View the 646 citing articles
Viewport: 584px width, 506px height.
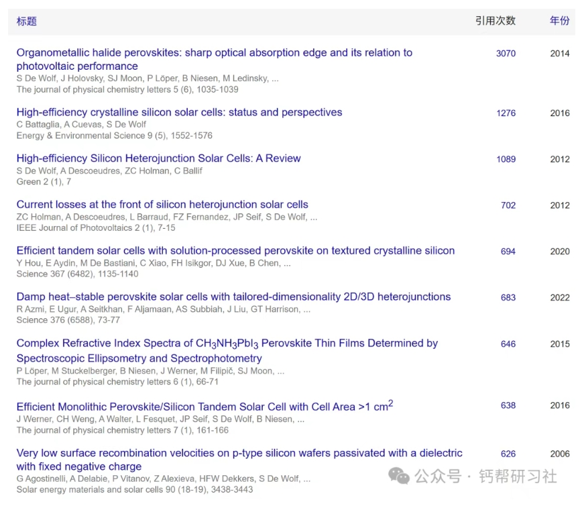[508, 344]
